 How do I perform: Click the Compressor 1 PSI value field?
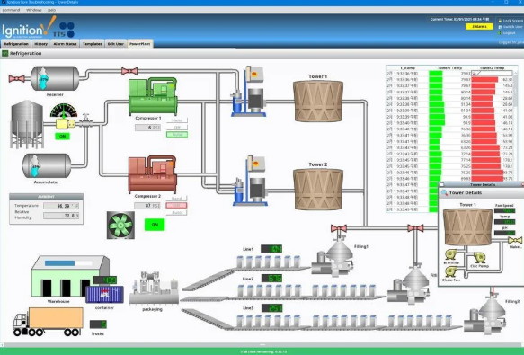coord(147,128)
